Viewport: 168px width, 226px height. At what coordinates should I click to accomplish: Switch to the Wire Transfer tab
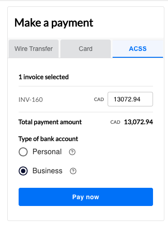(x=34, y=49)
